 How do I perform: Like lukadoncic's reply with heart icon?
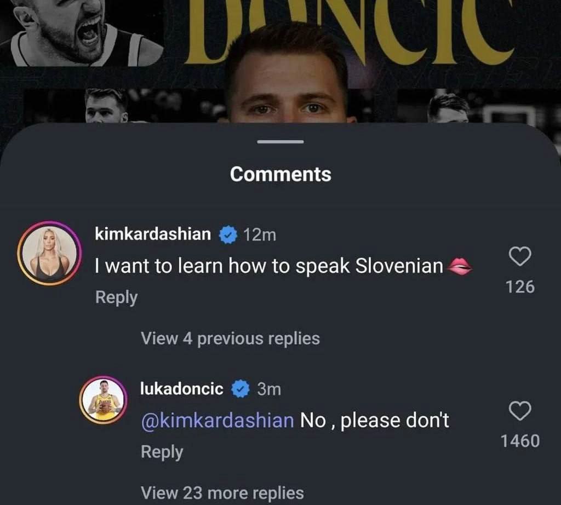coord(520,411)
